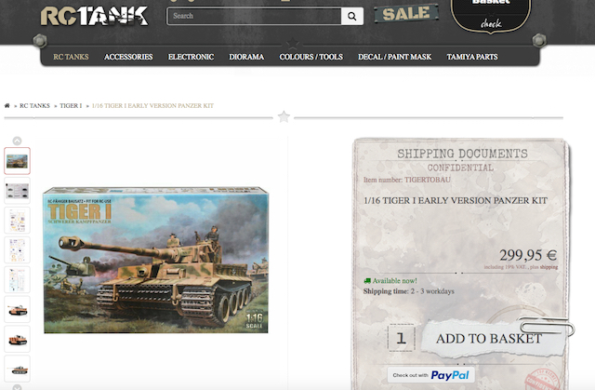Image resolution: width=595 pixels, height=390 pixels.
Task: Follow the shipping link under price
Action: (549, 267)
